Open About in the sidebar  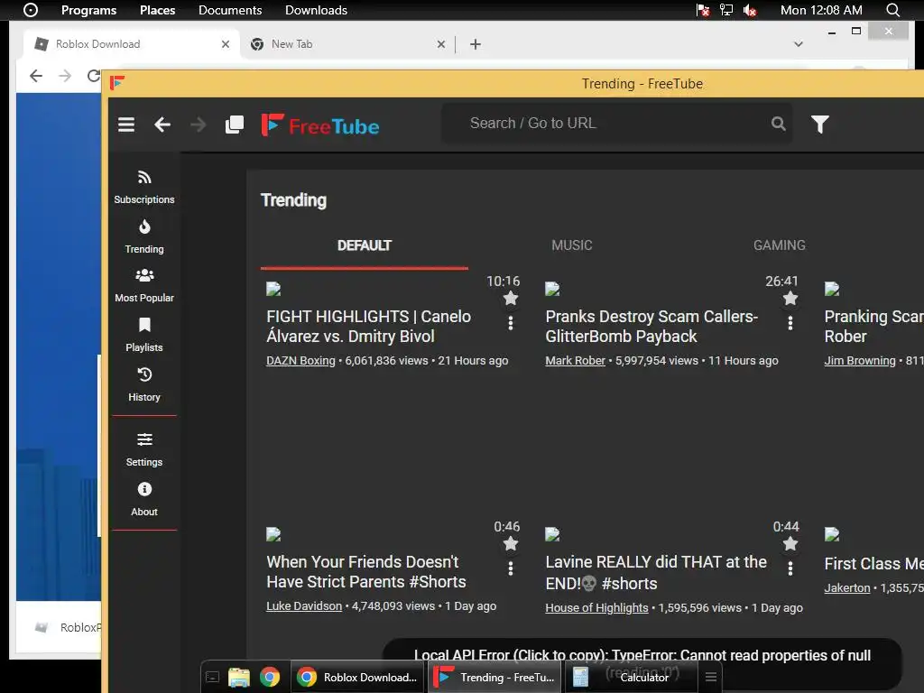(144, 499)
